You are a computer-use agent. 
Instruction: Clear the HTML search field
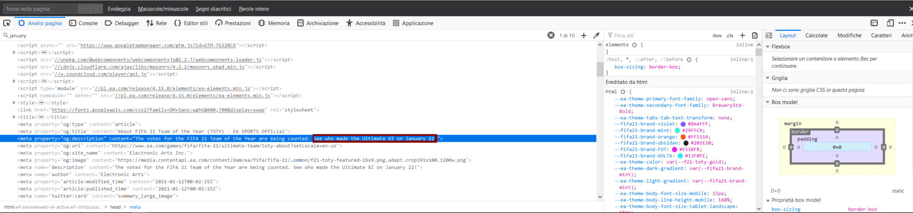coord(551,35)
